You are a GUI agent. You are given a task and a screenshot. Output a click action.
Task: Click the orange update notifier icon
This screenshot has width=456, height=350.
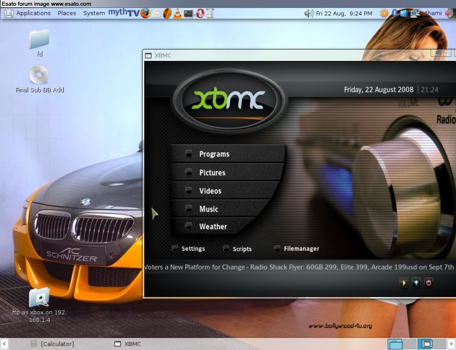(x=384, y=13)
